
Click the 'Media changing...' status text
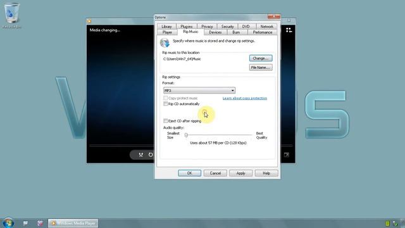point(104,30)
